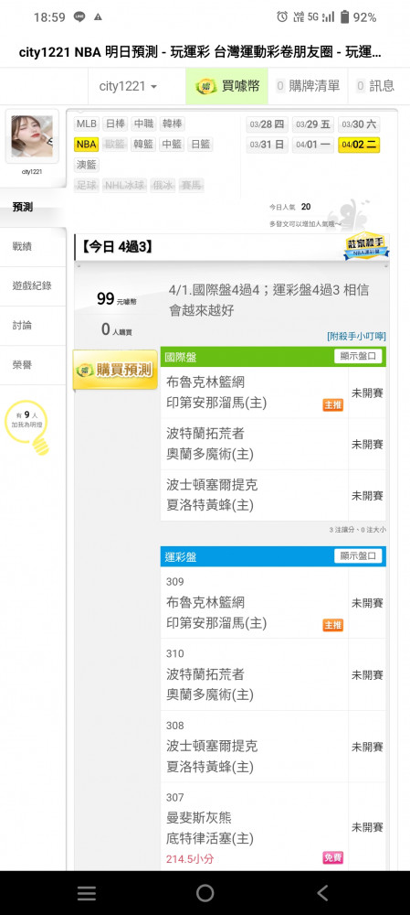Screen dimensions: 410x915
Task: Select the 04/02 二 date filter
Action: (x=359, y=145)
